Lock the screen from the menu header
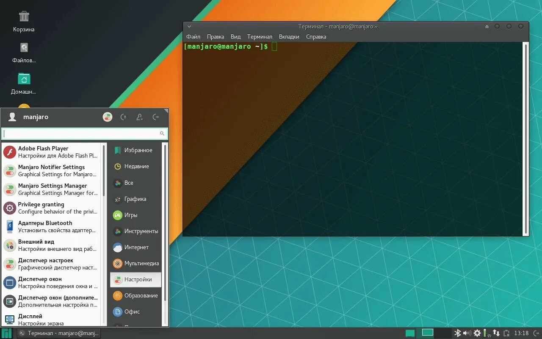The width and height of the screenshot is (542, 339). pyautogui.click(x=123, y=117)
